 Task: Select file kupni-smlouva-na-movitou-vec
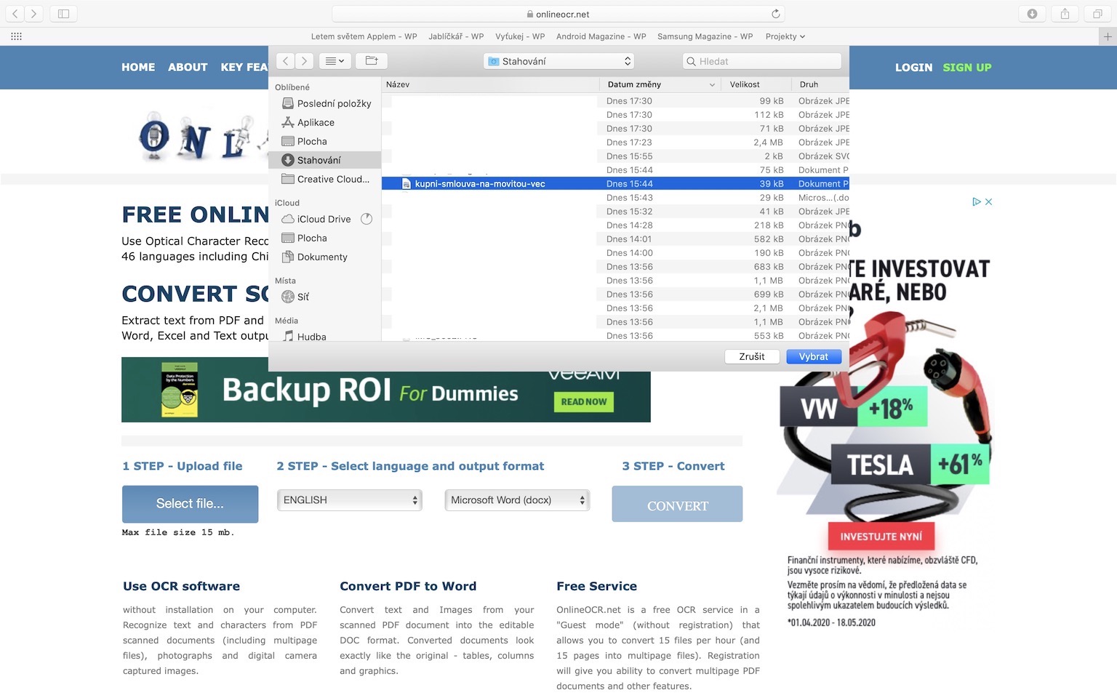(615, 184)
